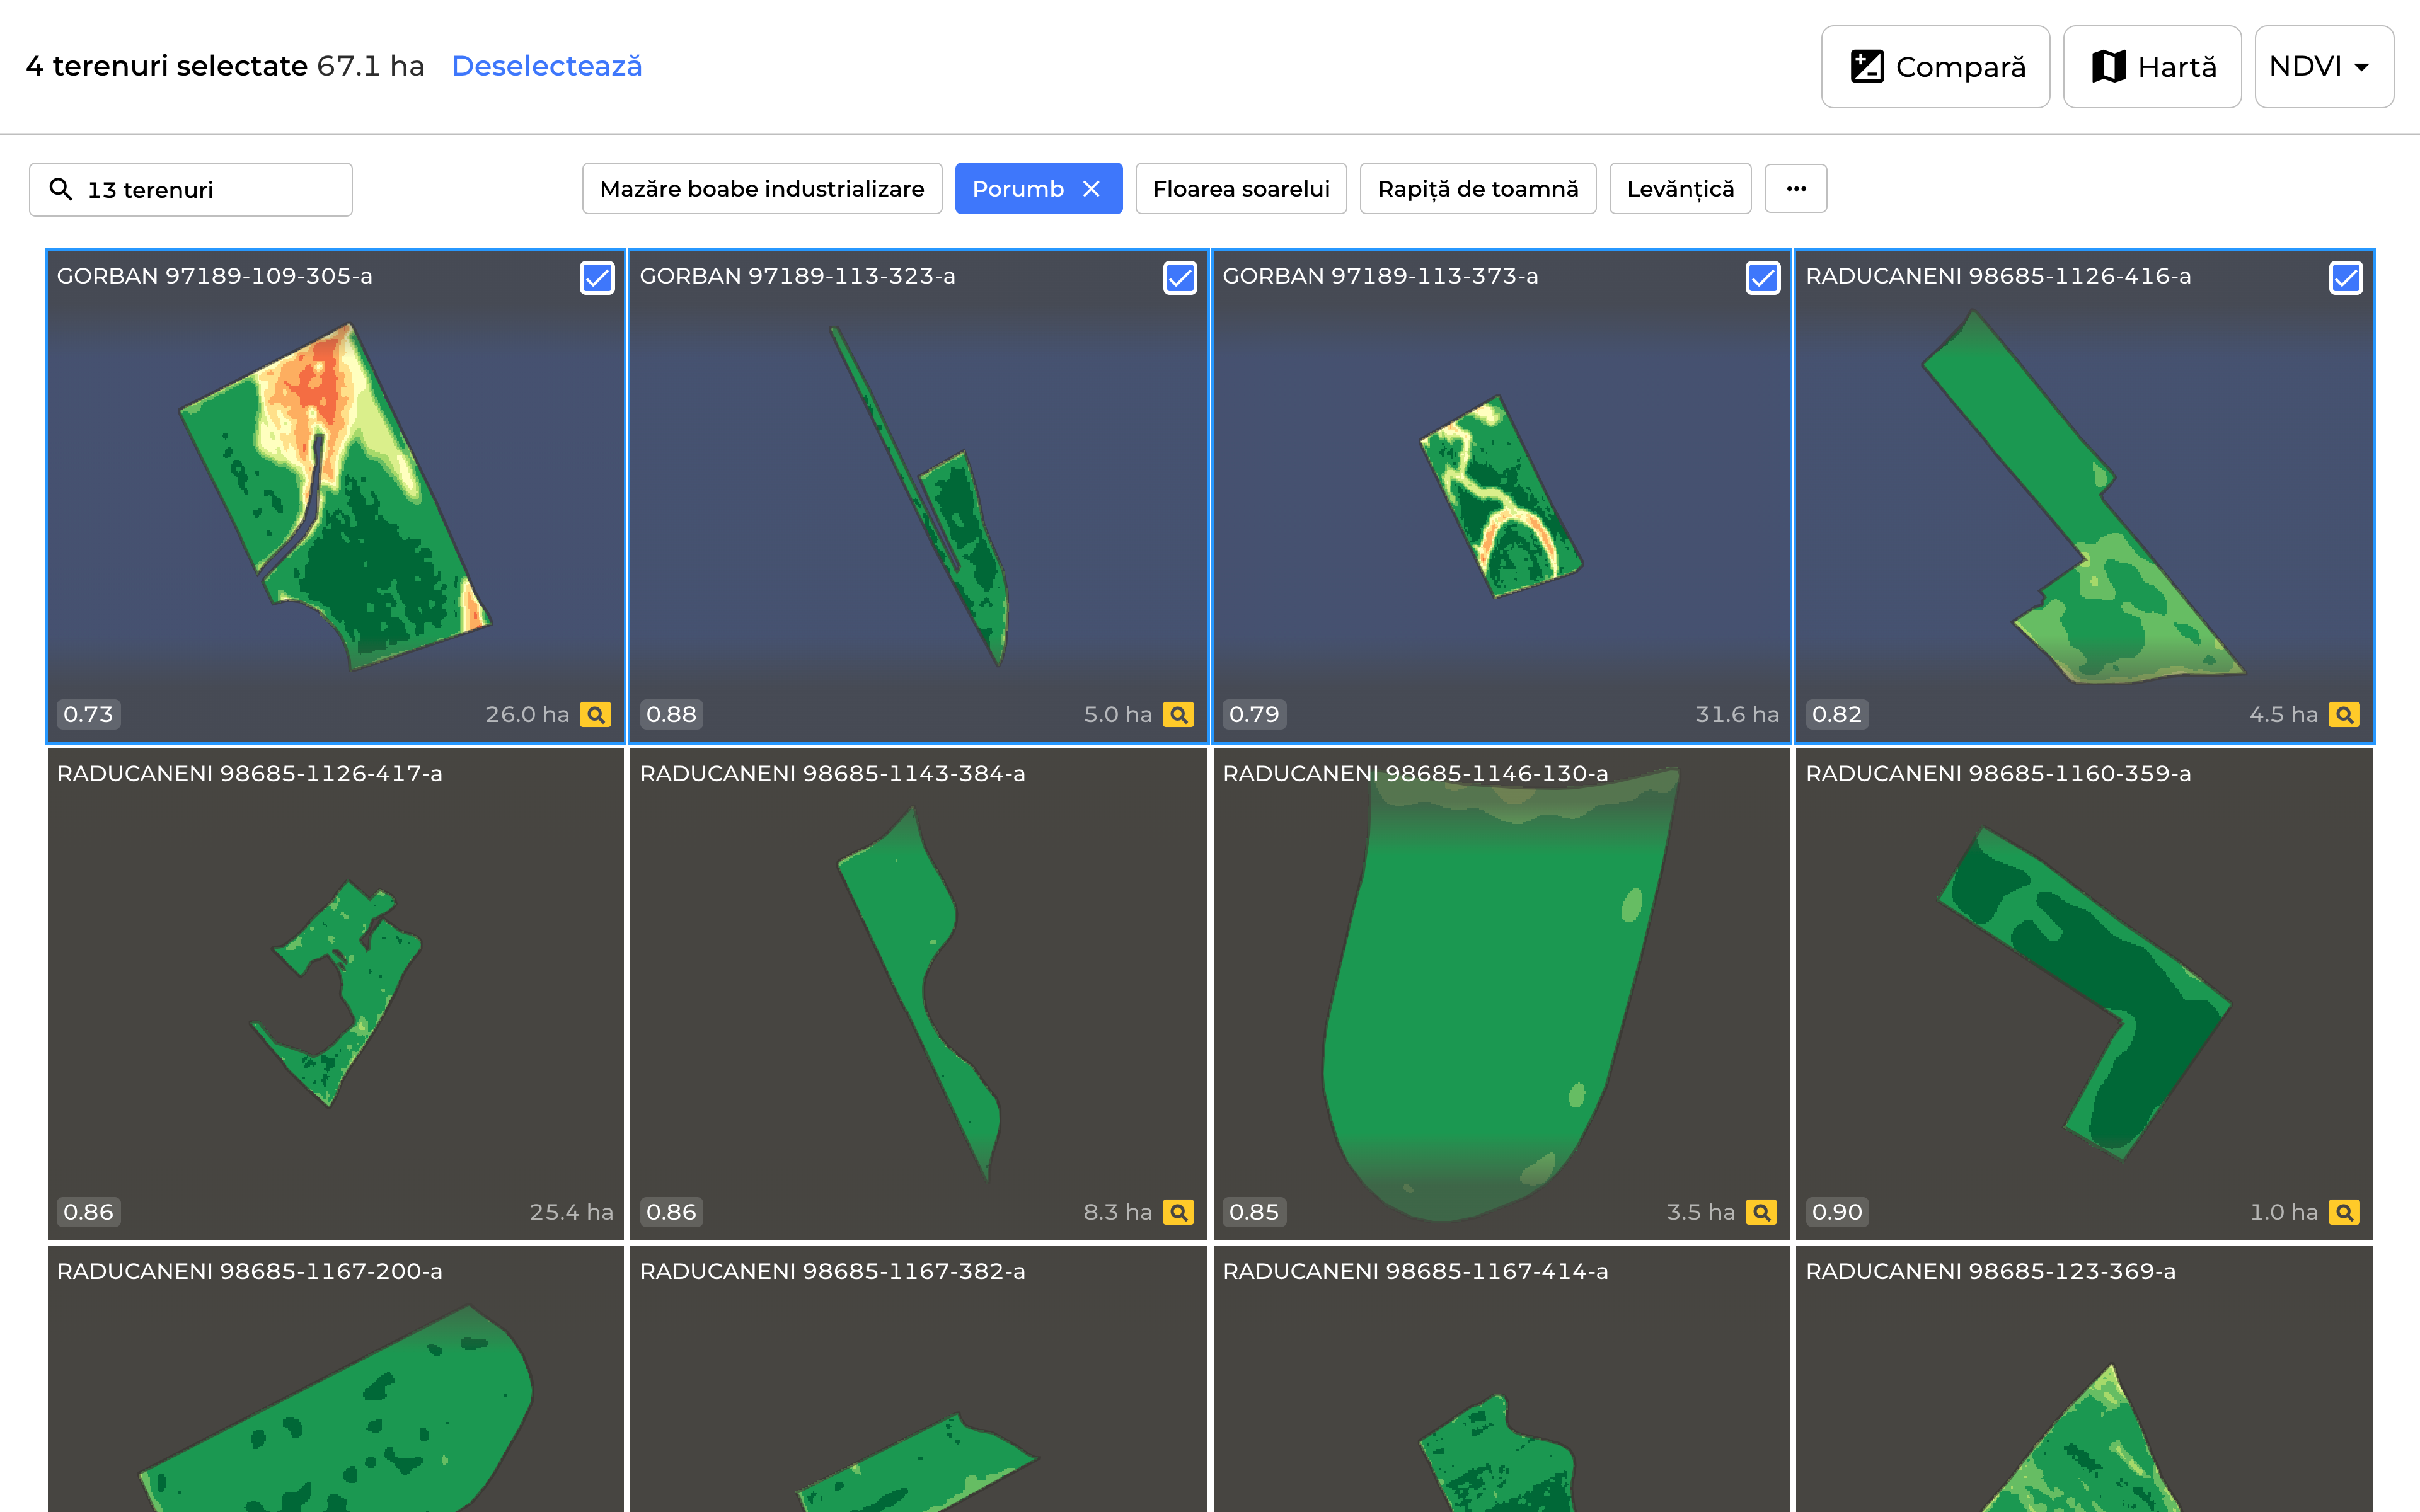Click zoom icon on GORBAN 97189-109-305-a card
Screen dimensions: 2420x1512
pos(595,714)
